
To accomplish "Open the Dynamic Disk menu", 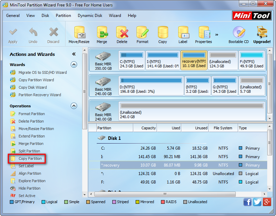I will (90, 16).
